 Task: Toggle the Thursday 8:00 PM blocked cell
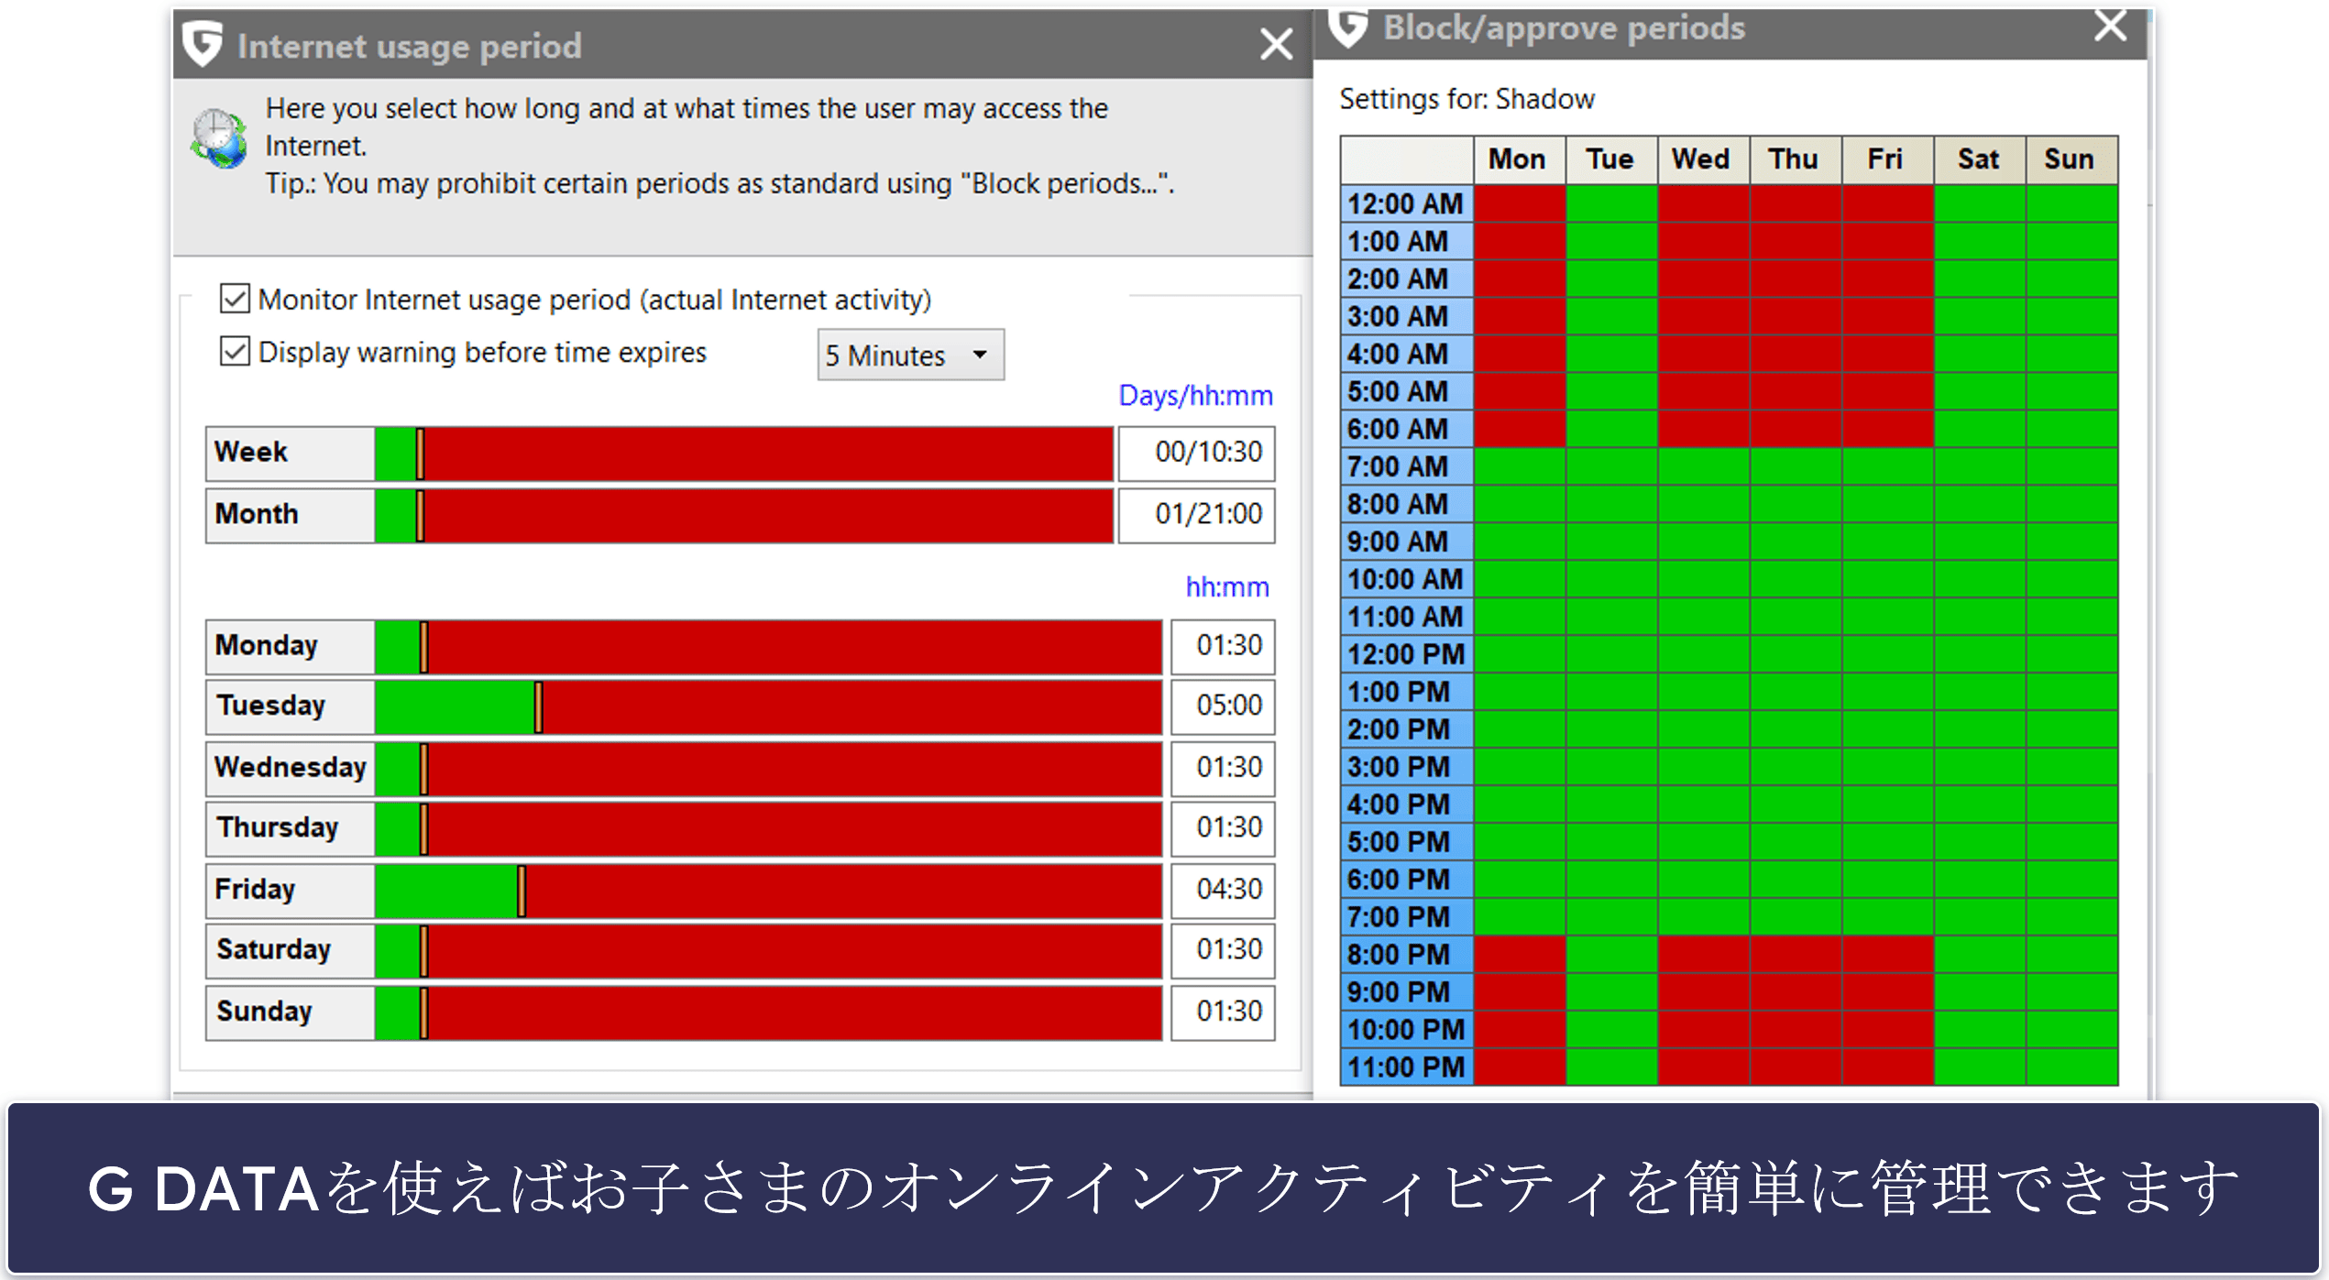(1796, 955)
